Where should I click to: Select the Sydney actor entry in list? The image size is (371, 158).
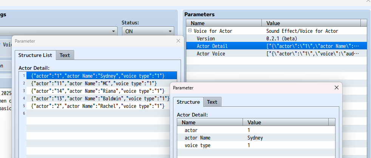tap(102, 76)
